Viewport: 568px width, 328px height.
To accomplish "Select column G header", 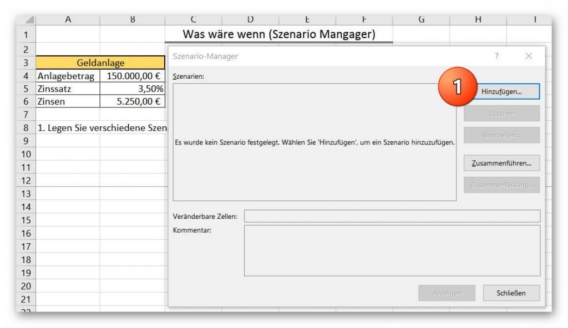I will click(x=422, y=19).
